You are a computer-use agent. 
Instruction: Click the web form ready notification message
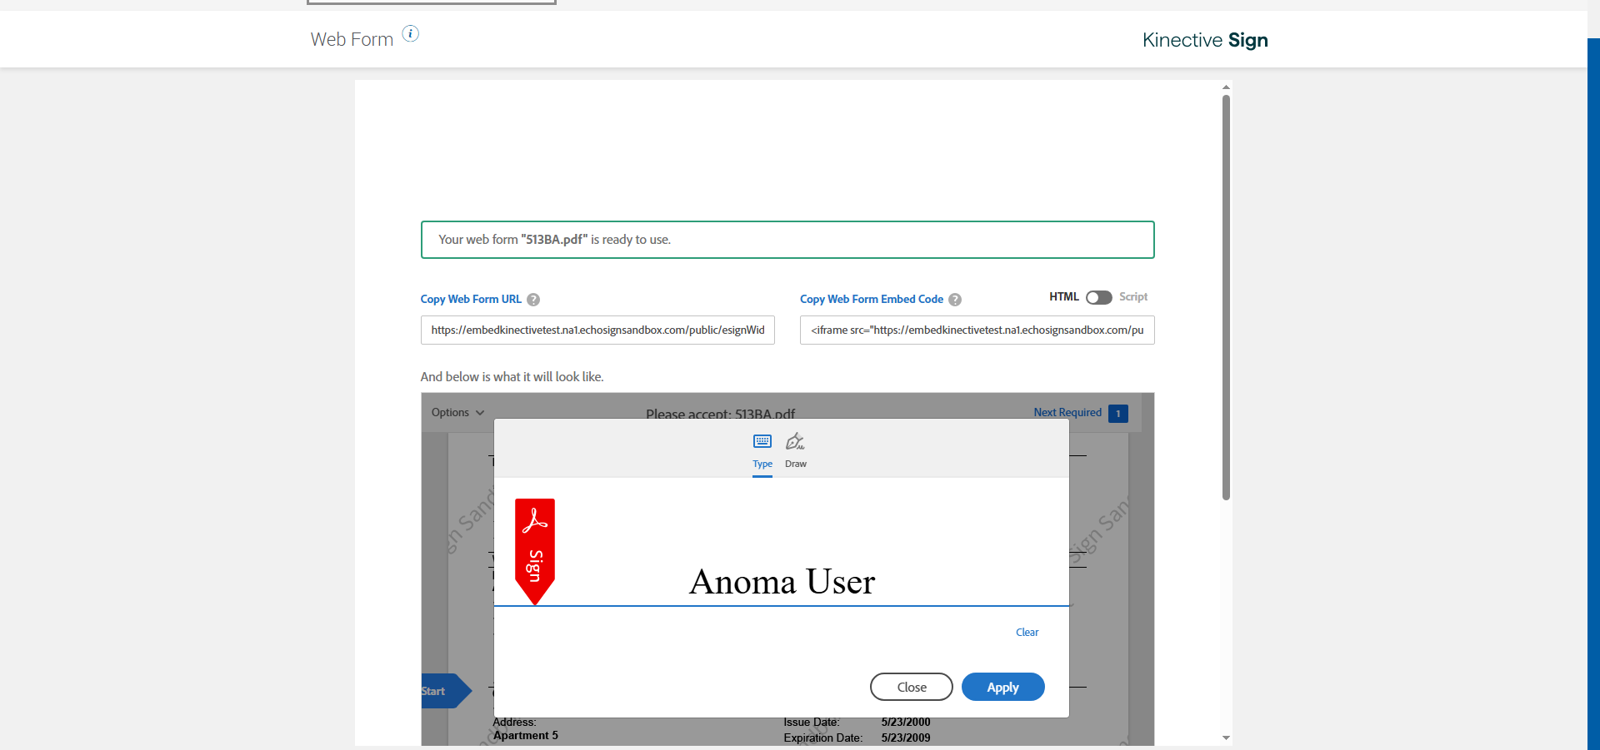click(x=787, y=240)
